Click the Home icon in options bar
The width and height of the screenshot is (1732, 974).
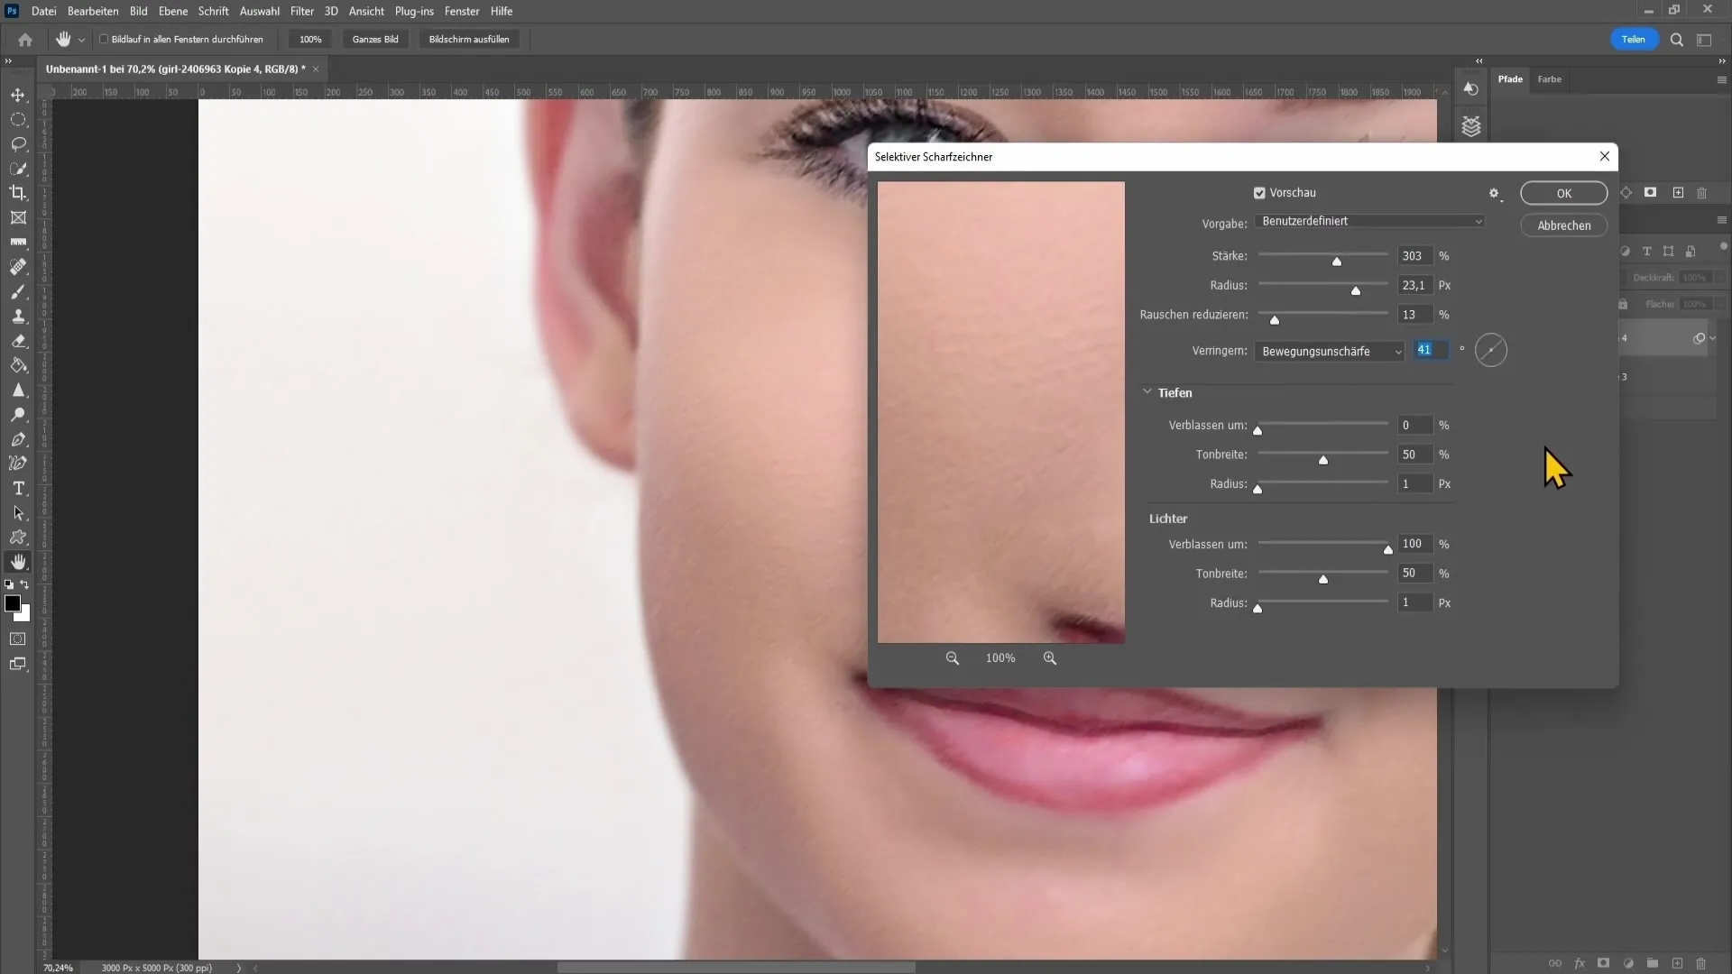point(25,40)
